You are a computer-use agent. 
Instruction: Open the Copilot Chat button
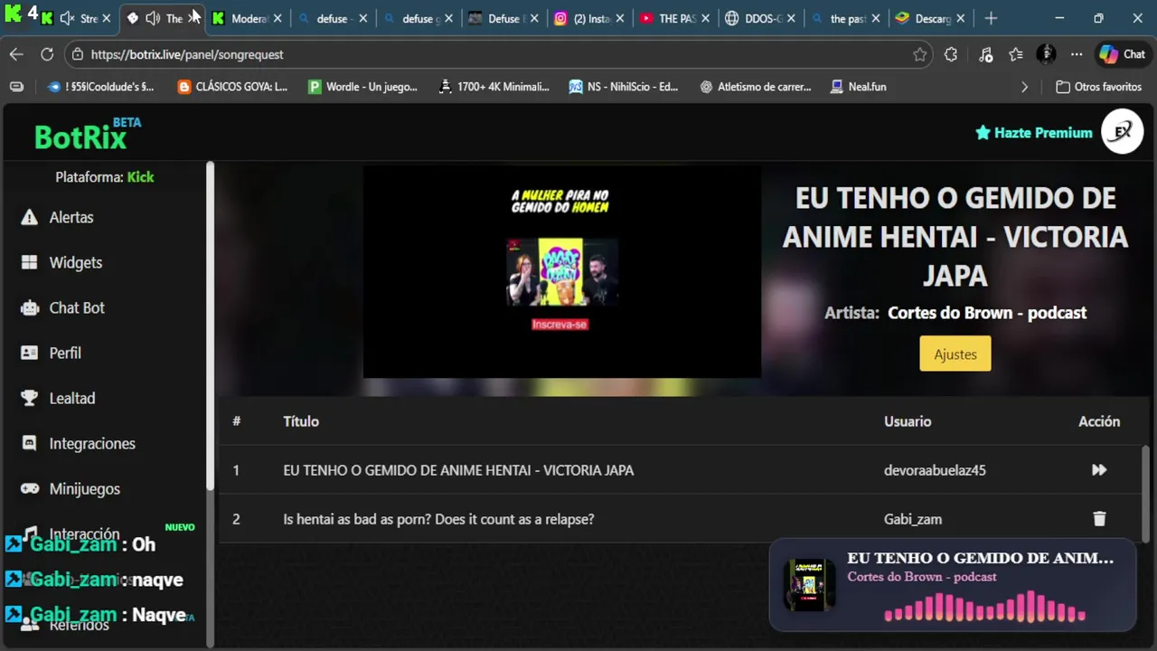[x=1122, y=54]
